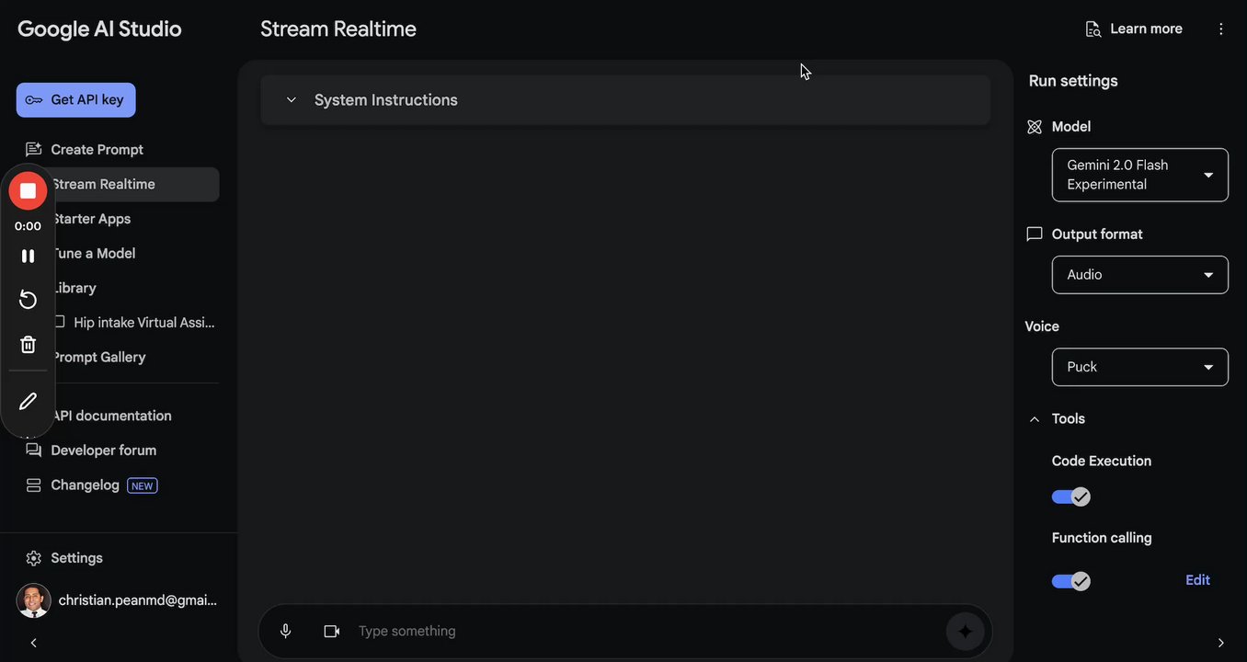Open the Output format dropdown
This screenshot has width=1247, height=662.
[1139, 275]
